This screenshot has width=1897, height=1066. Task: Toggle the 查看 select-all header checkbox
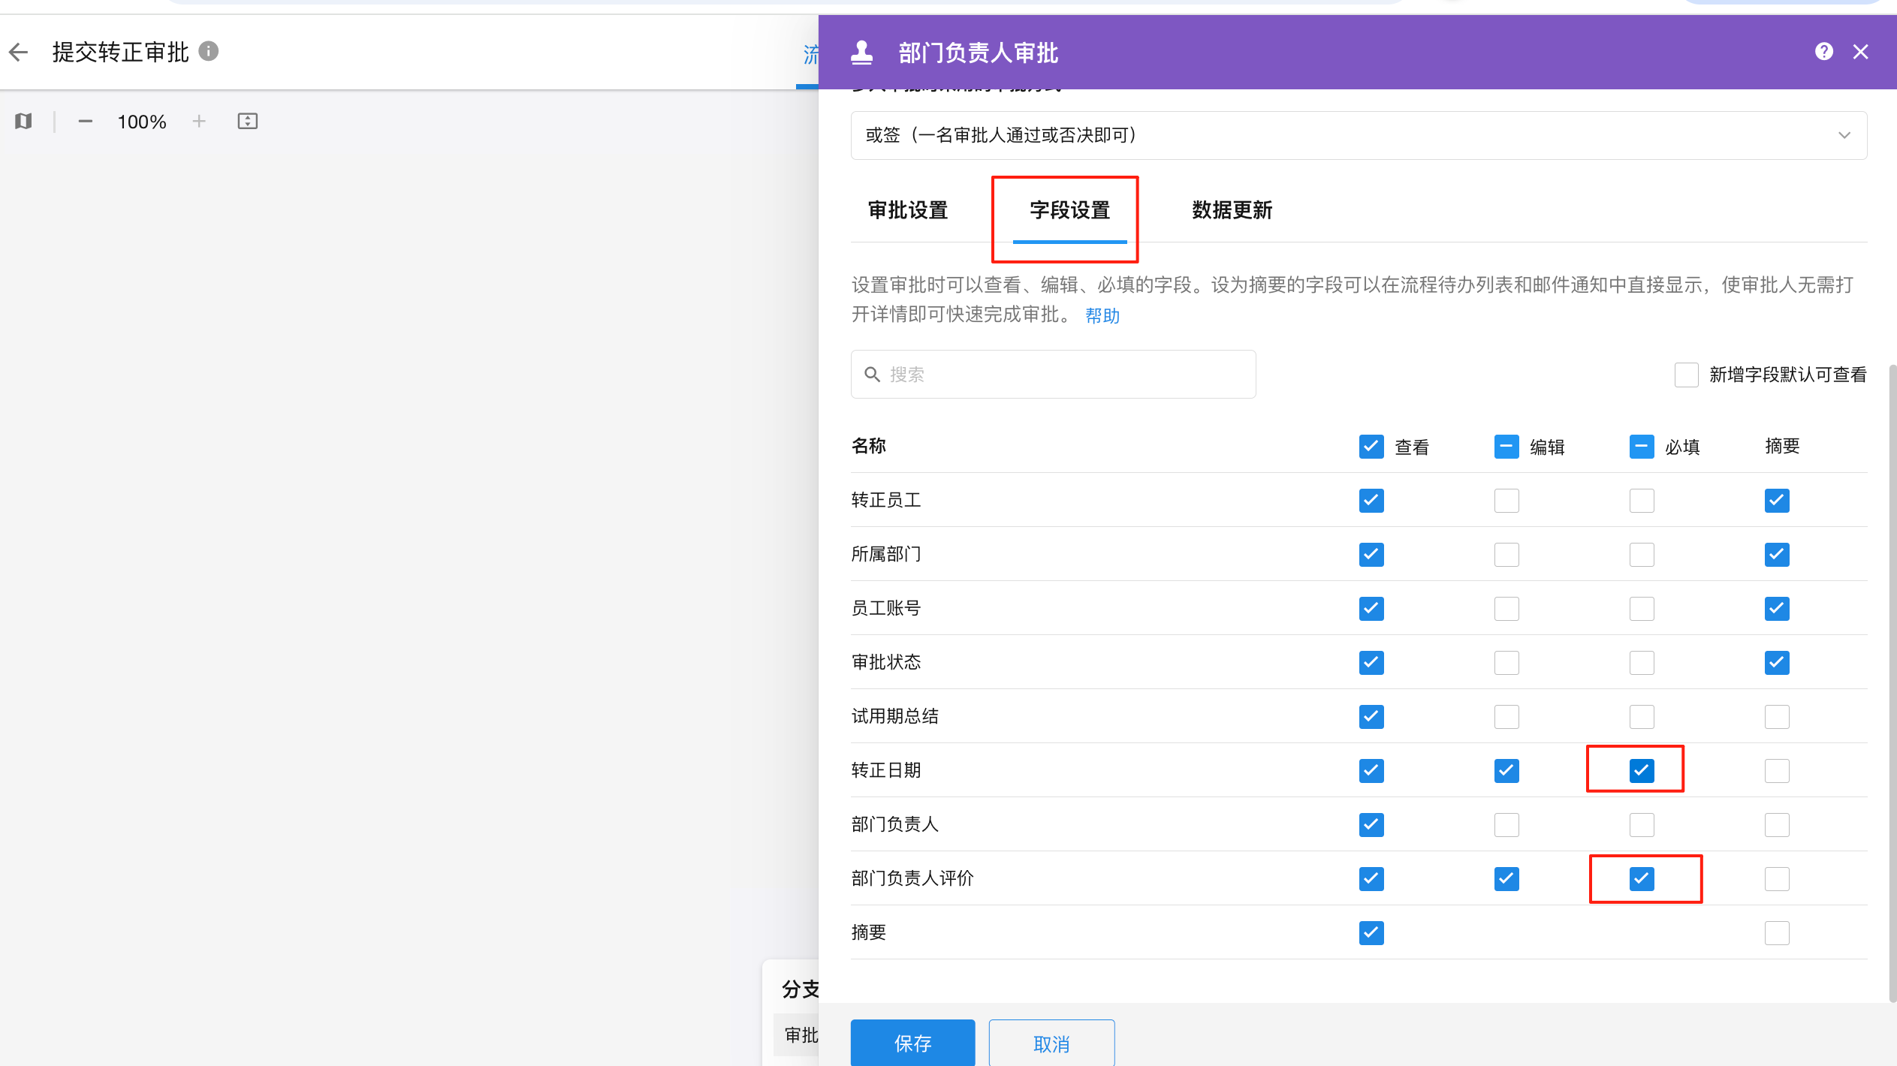[1371, 447]
